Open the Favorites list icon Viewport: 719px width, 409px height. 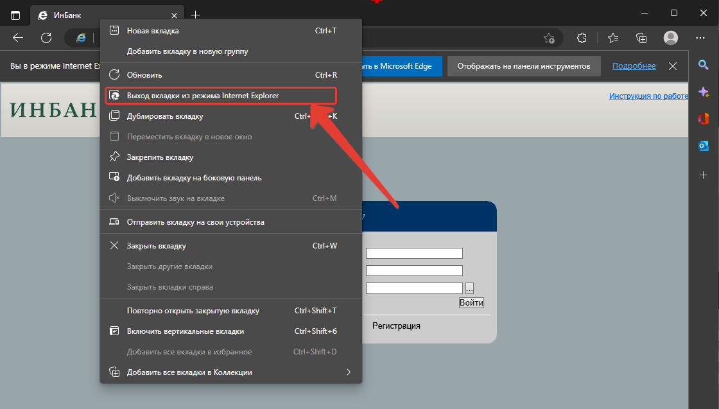(x=613, y=38)
